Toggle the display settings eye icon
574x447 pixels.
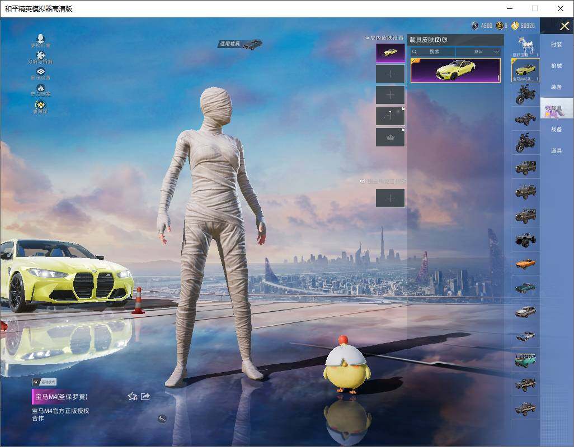41,73
